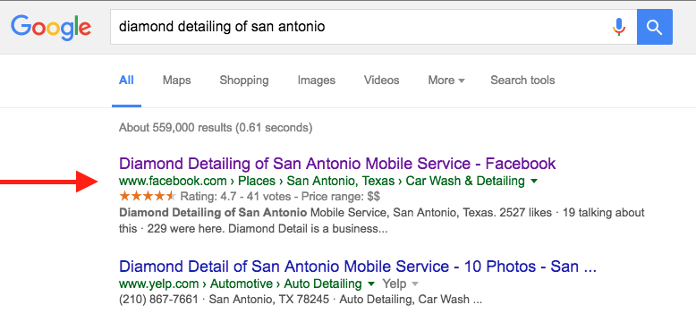Open Diamond Detail Yelp result link

[x=358, y=267]
